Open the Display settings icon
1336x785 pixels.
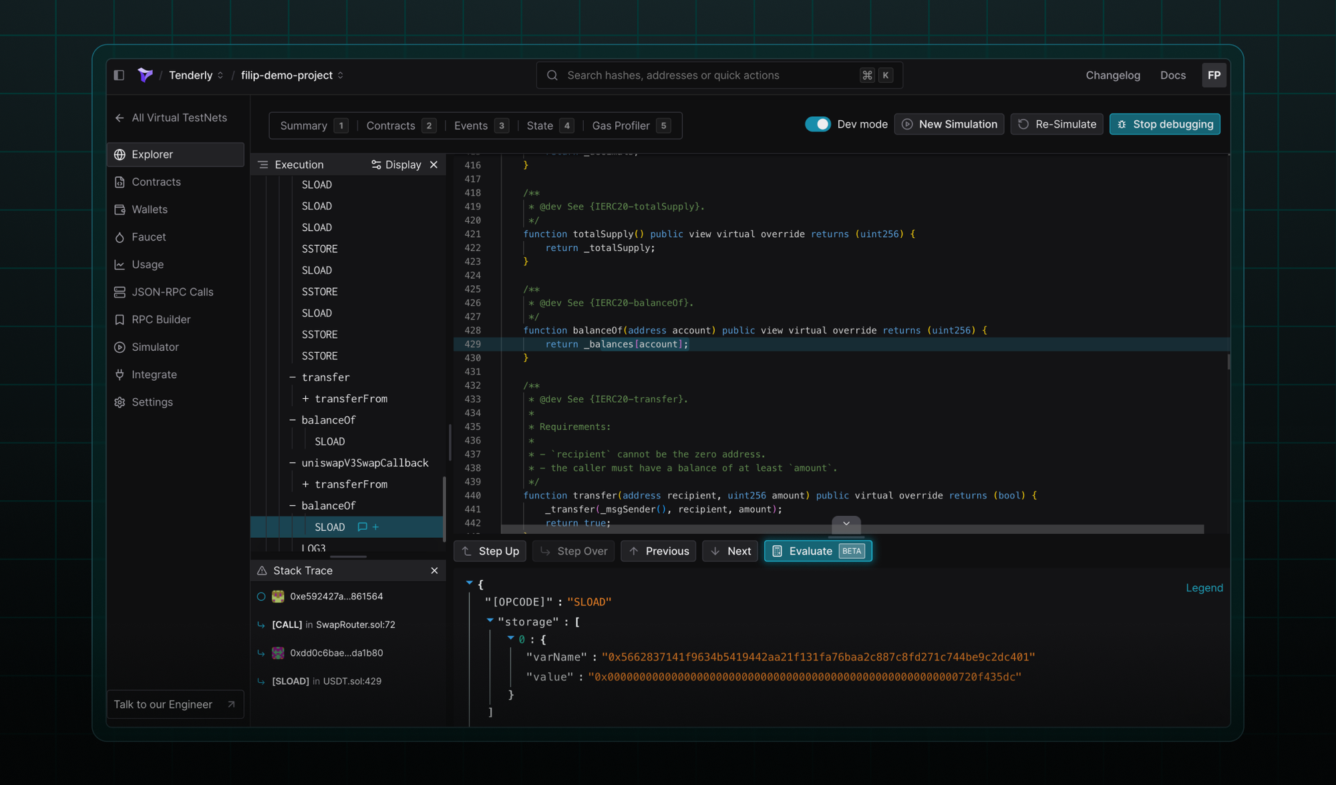pyautogui.click(x=376, y=165)
